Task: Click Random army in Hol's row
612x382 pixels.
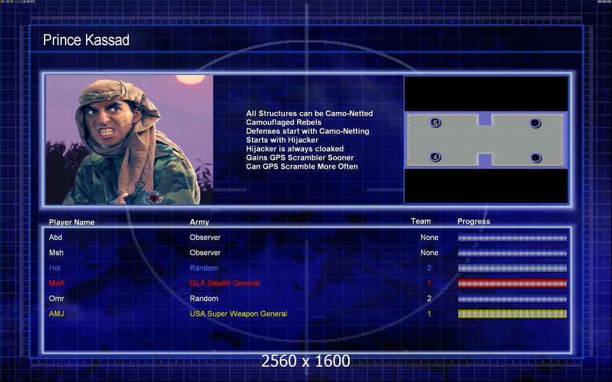Action: click(x=204, y=268)
